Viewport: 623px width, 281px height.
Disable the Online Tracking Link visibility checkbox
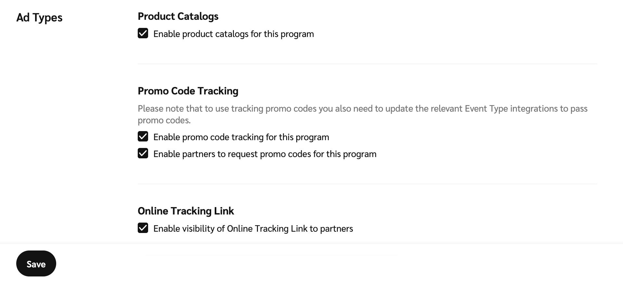(143, 228)
